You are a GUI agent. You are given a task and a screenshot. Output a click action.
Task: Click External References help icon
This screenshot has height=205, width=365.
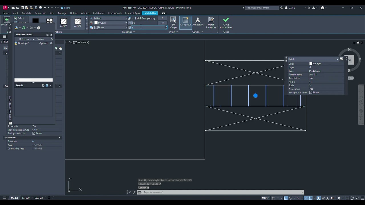[x=39, y=28]
